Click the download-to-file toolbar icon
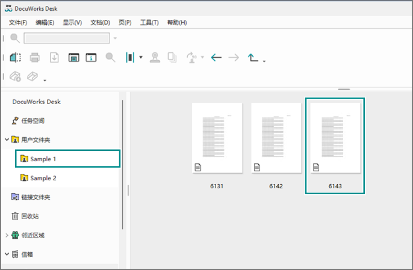 [54, 58]
